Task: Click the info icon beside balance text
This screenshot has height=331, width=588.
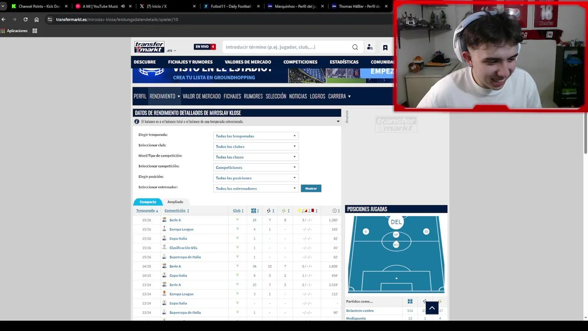Action: [x=136, y=121]
